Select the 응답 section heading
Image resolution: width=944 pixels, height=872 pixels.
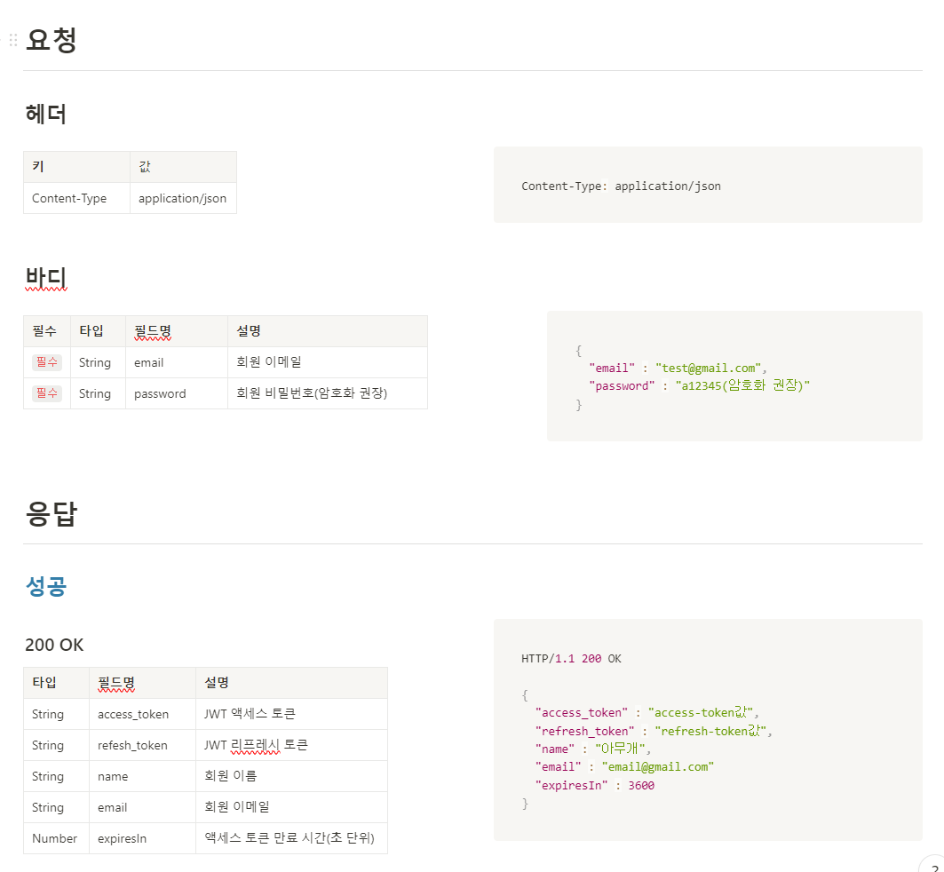[x=49, y=513]
